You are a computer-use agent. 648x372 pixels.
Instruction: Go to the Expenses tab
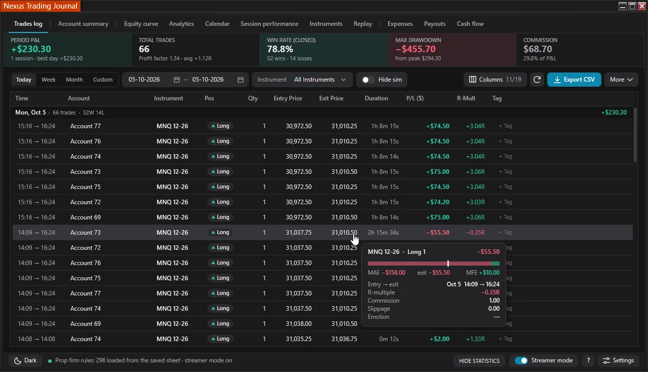pos(400,24)
